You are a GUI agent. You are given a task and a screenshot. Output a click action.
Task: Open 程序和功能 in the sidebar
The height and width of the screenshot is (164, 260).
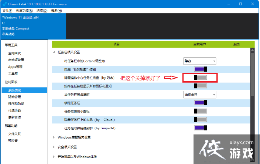coord(16,104)
